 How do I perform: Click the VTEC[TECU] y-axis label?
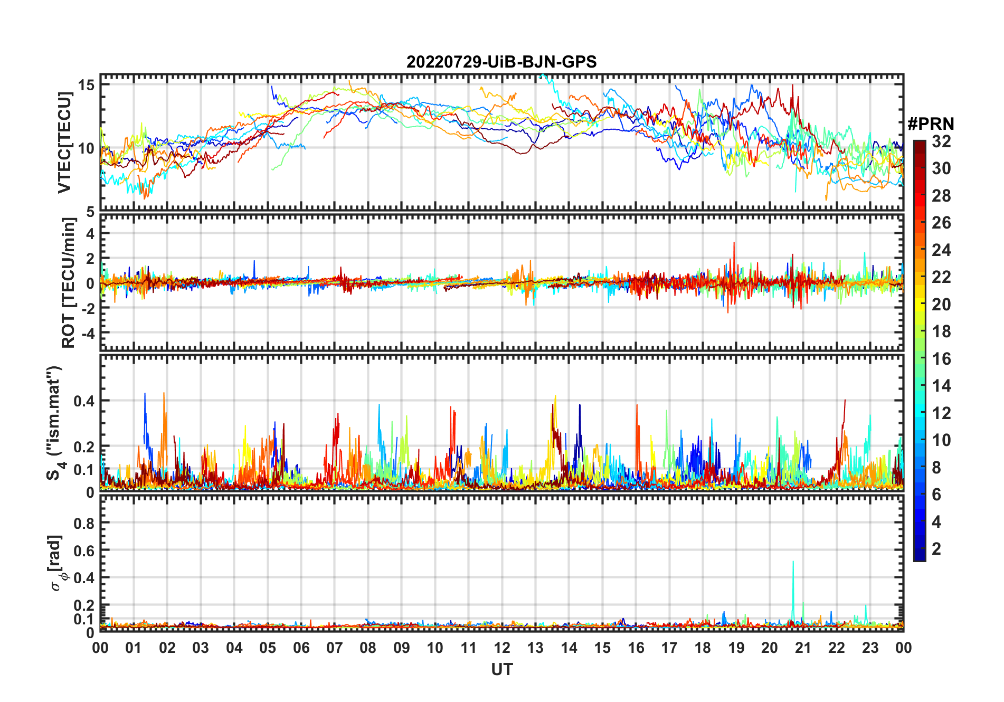(x=64, y=143)
